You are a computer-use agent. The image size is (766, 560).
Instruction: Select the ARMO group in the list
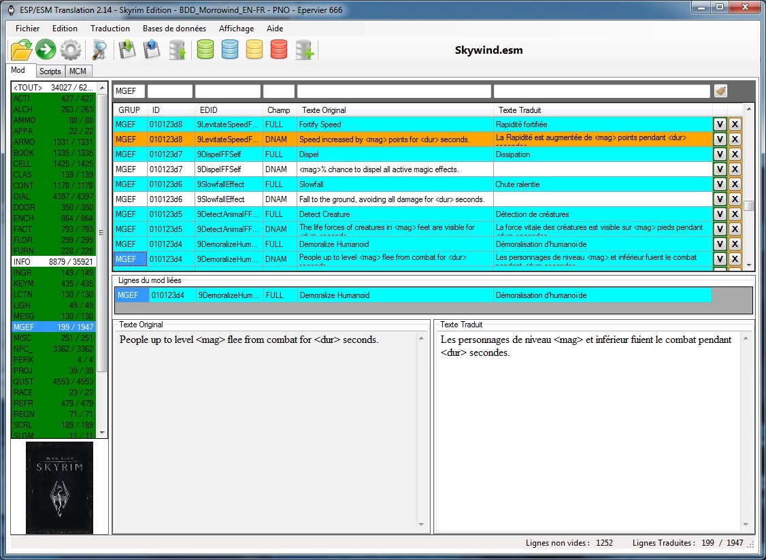click(53, 142)
